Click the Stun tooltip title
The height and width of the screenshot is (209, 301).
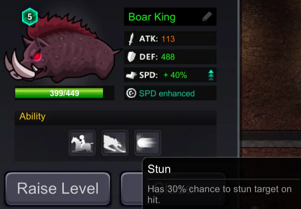click(x=159, y=169)
